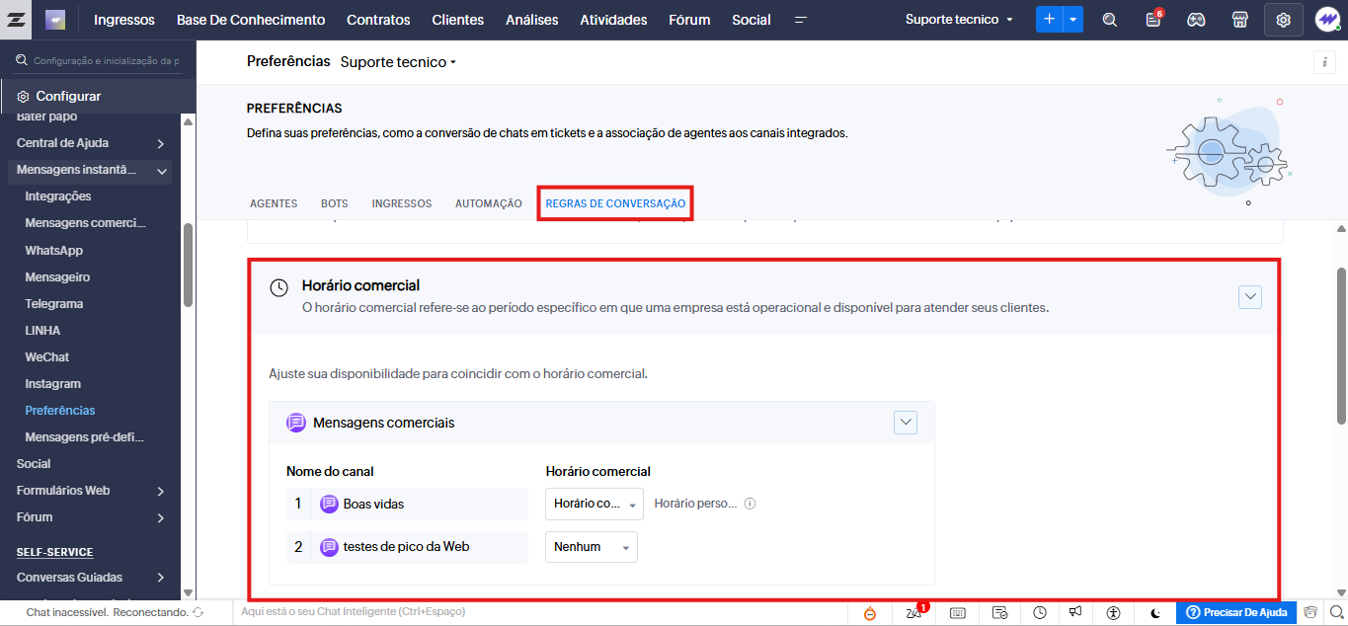Open the notifications icon with badge 6
Image resolution: width=1348 pixels, height=626 pixels.
1152,20
